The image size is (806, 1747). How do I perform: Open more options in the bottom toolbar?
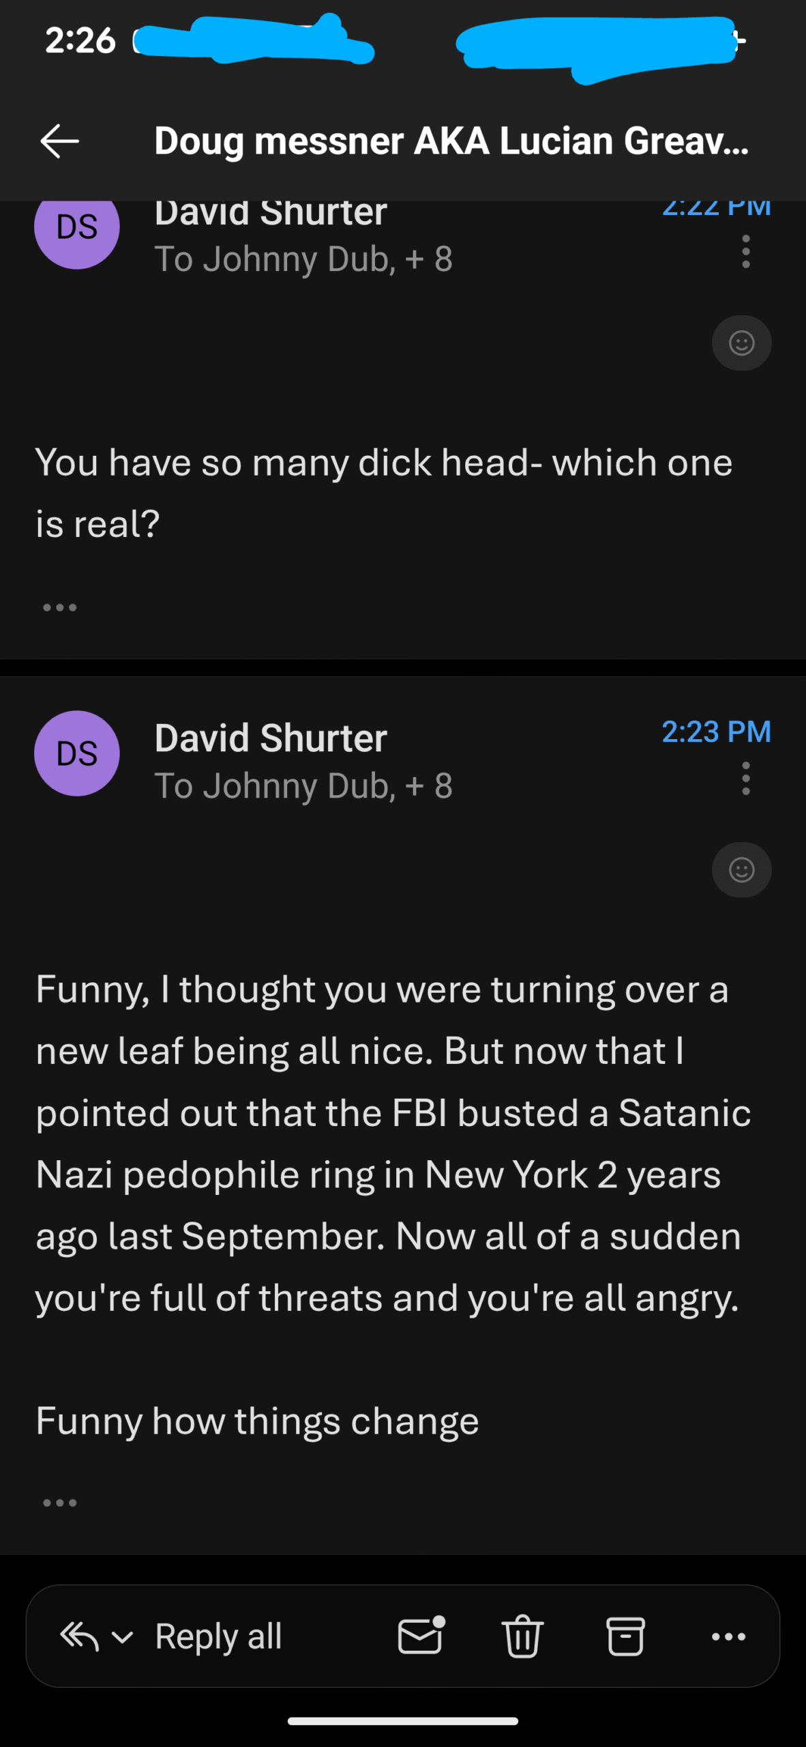pos(728,1636)
